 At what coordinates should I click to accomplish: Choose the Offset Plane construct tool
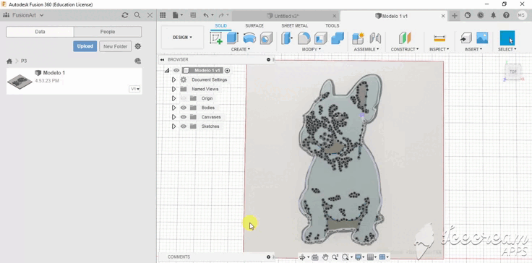pyautogui.click(x=405, y=38)
